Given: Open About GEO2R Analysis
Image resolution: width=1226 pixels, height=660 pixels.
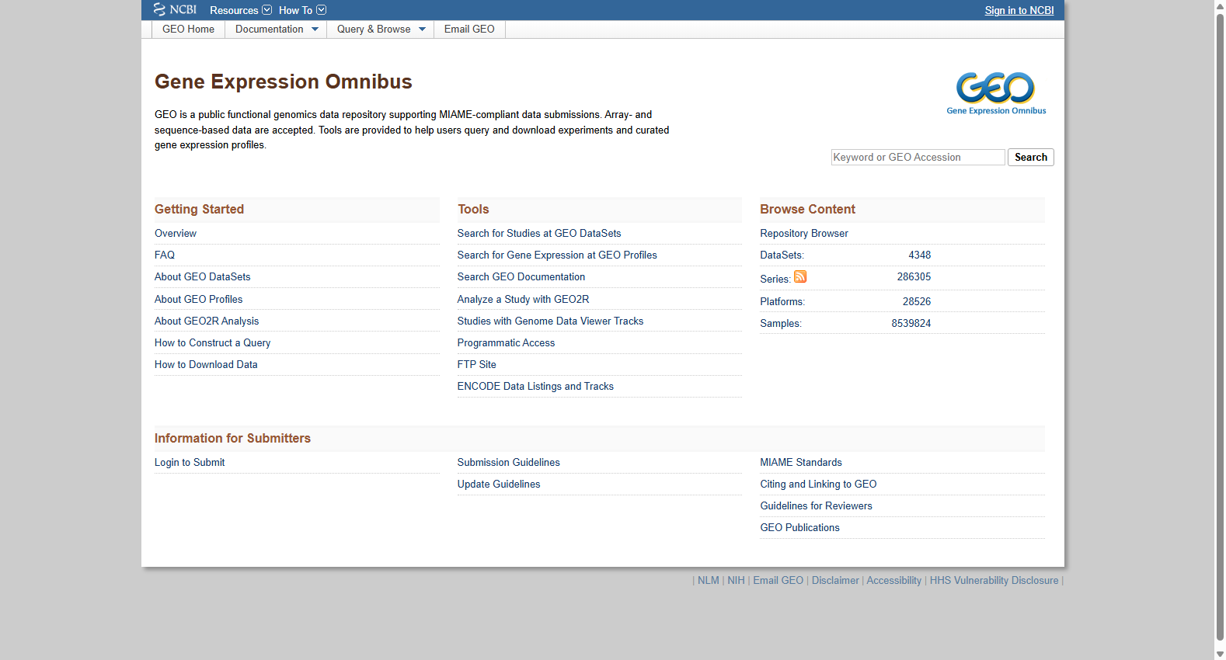Looking at the screenshot, I should point(207,321).
